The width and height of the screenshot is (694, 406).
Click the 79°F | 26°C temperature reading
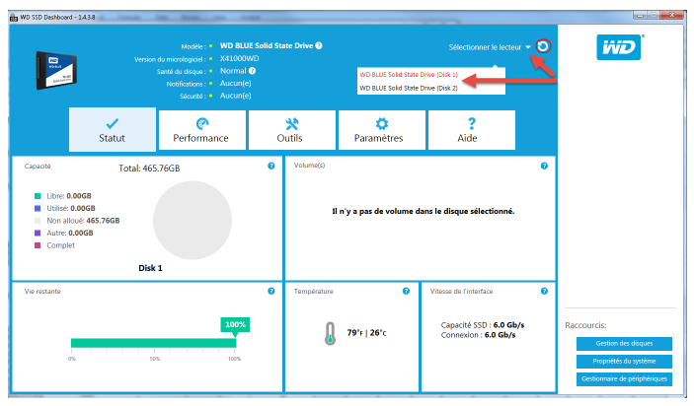(366, 333)
